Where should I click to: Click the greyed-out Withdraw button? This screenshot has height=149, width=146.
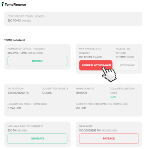click(x=127, y=65)
